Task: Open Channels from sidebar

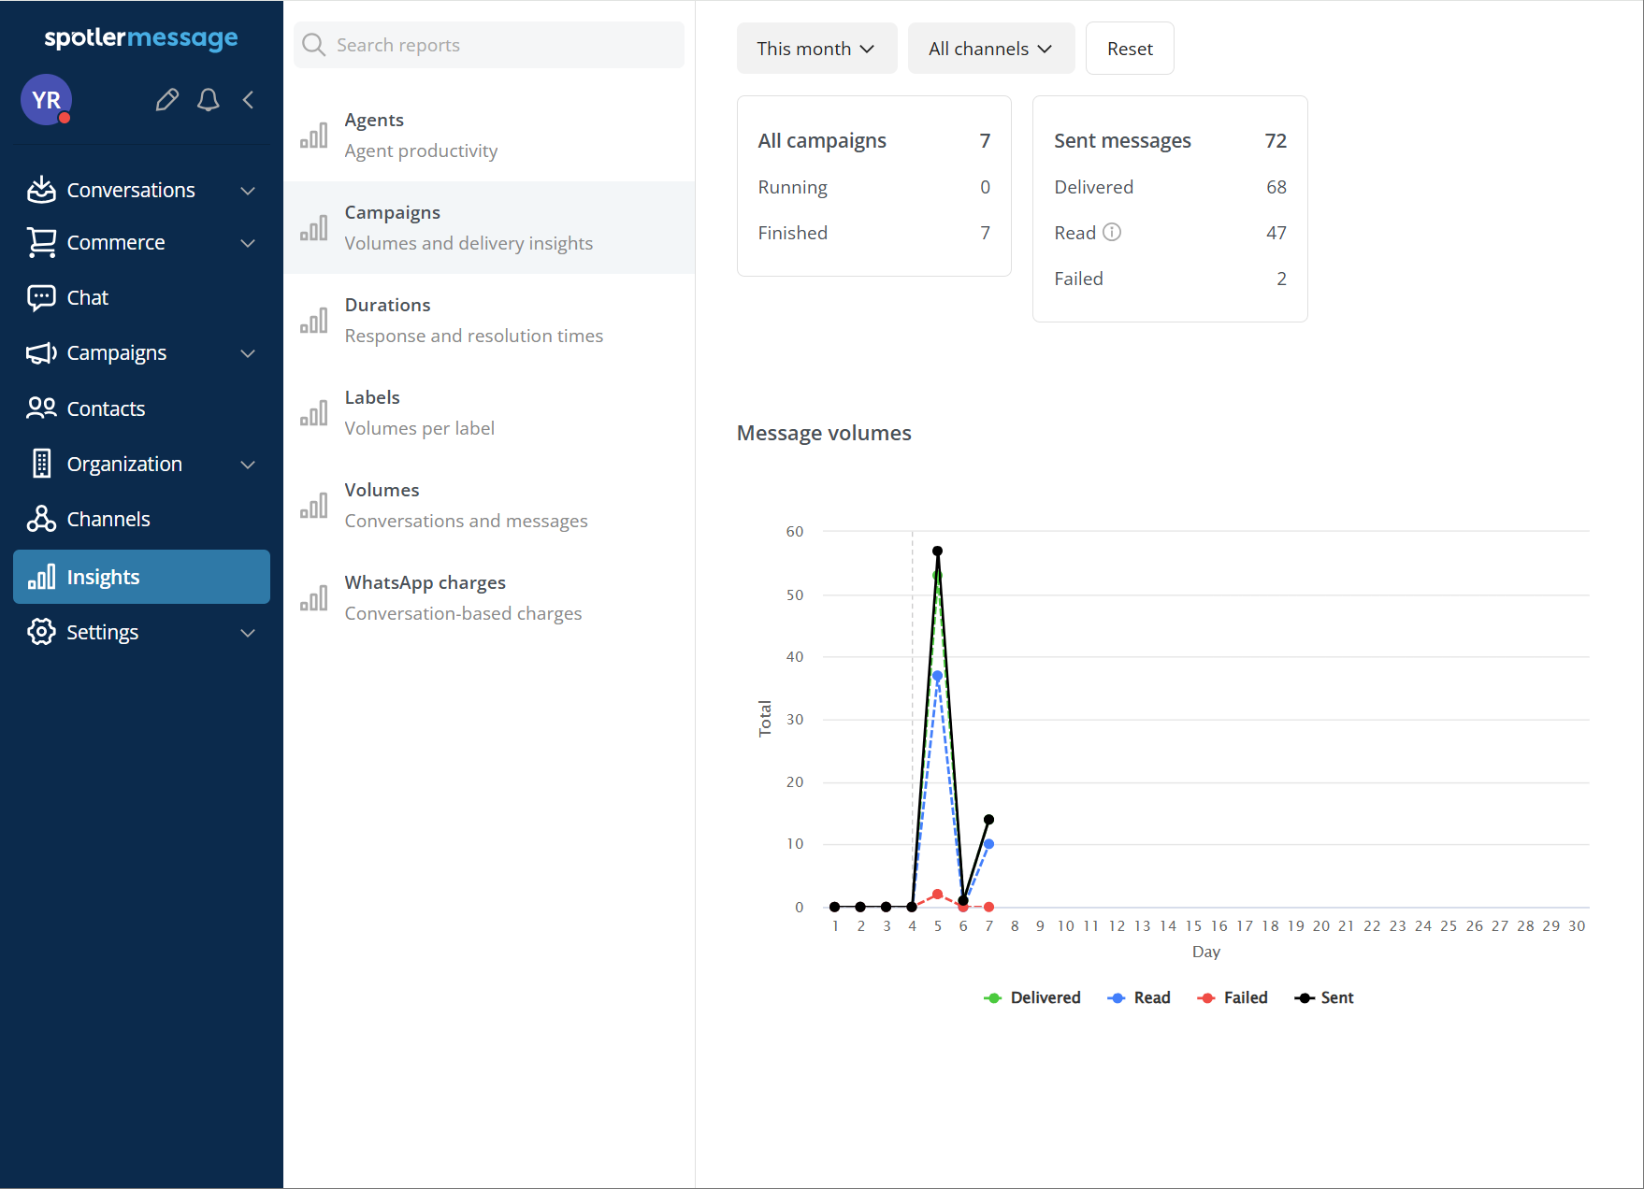Action: pyautogui.click(x=108, y=519)
